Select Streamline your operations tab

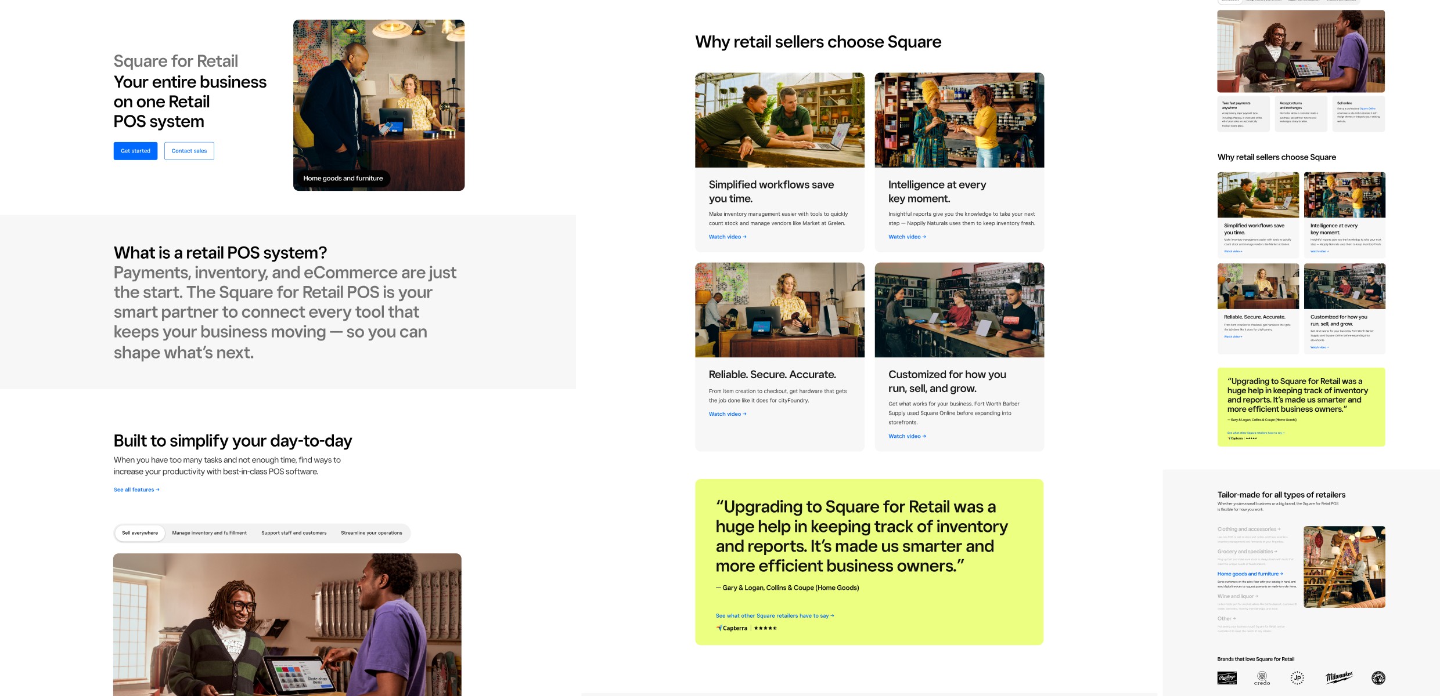pyautogui.click(x=372, y=533)
